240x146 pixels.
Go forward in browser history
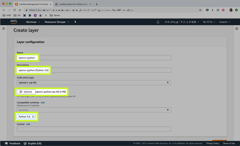coord(9,10)
